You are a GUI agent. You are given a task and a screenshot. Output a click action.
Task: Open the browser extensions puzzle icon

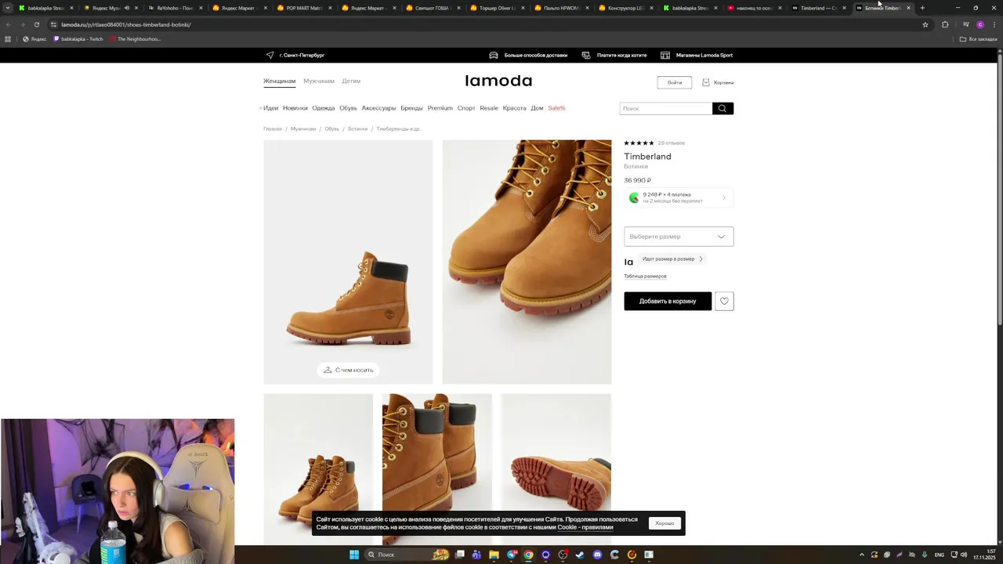pos(945,24)
